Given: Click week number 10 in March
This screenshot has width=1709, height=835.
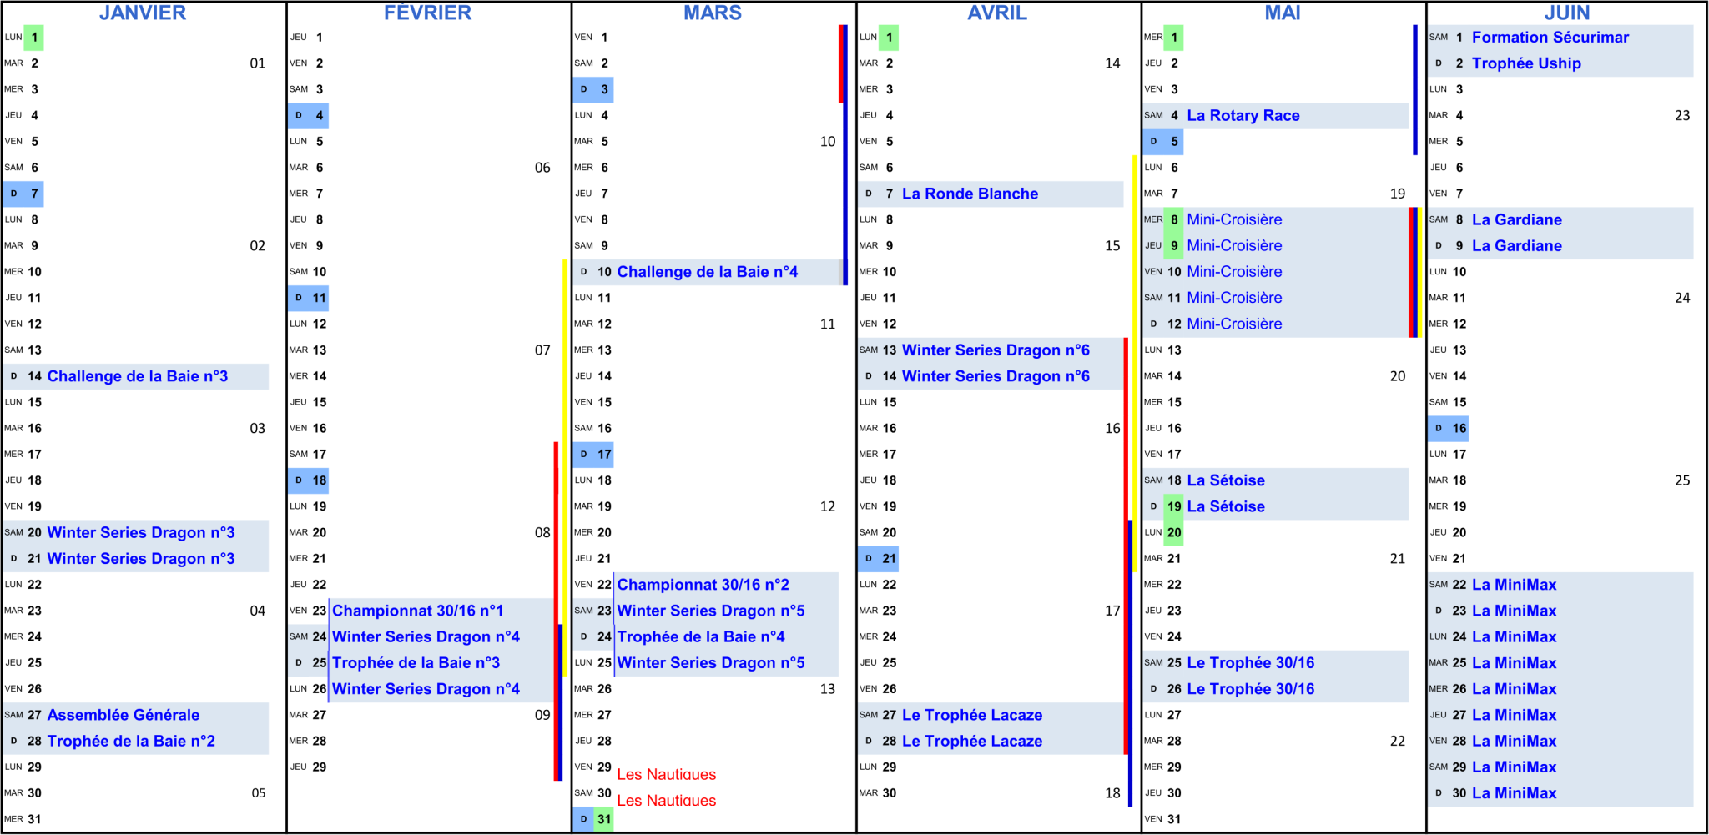Looking at the screenshot, I should [x=828, y=142].
